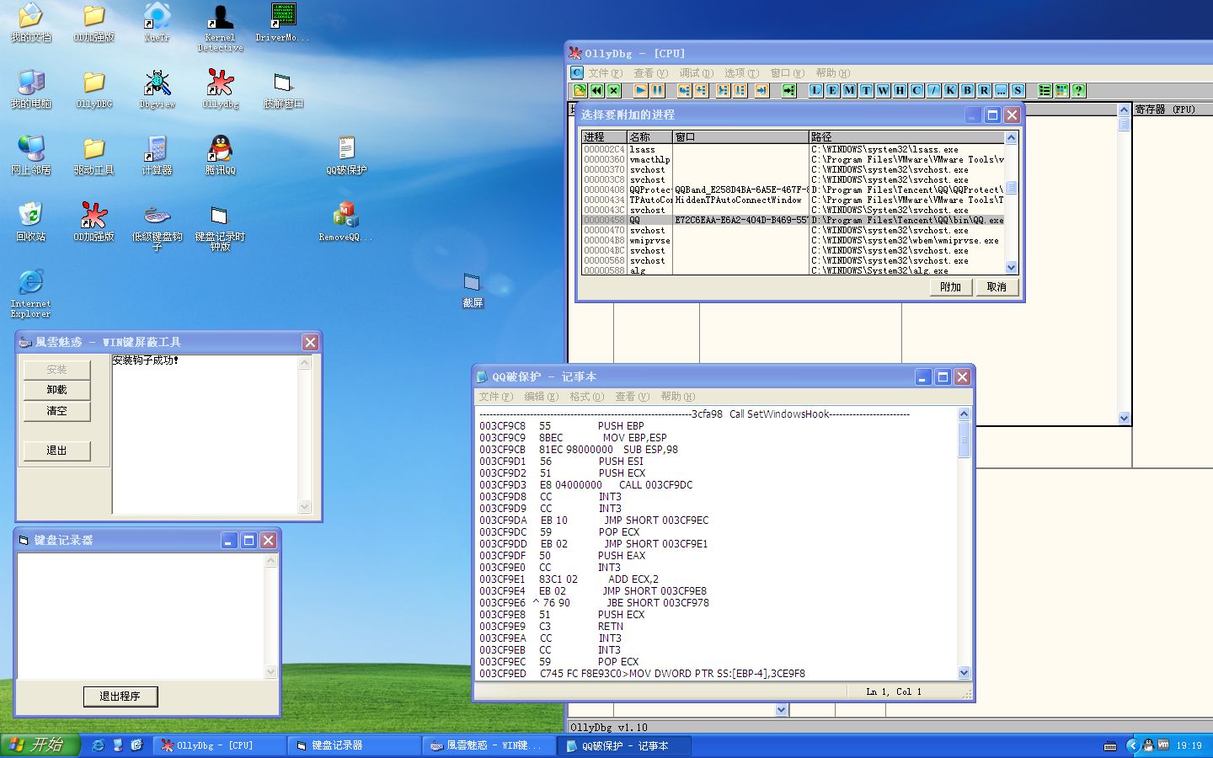Viewport: 1213px width, 758px height.
Task: Open the Log window with L button
Action: pos(815,90)
